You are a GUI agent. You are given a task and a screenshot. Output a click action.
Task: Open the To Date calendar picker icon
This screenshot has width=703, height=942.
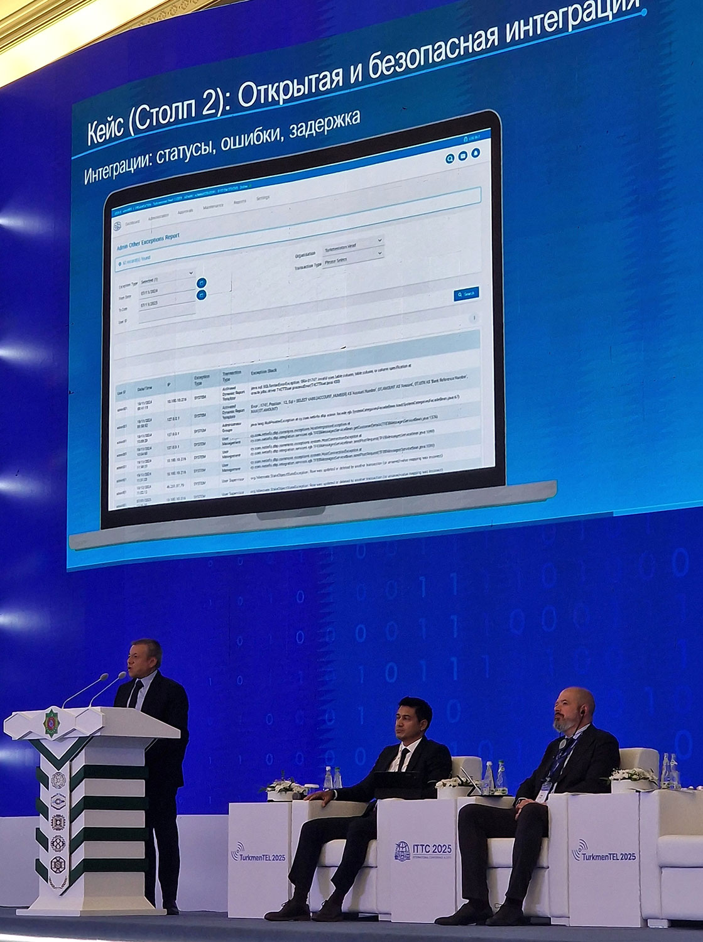click(x=202, y=295)
